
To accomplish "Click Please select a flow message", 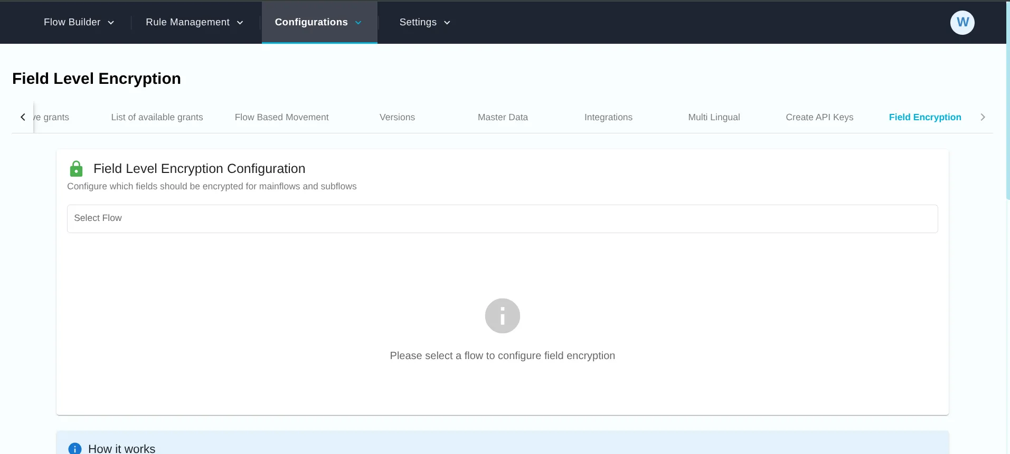I will [x=502, y=356].
